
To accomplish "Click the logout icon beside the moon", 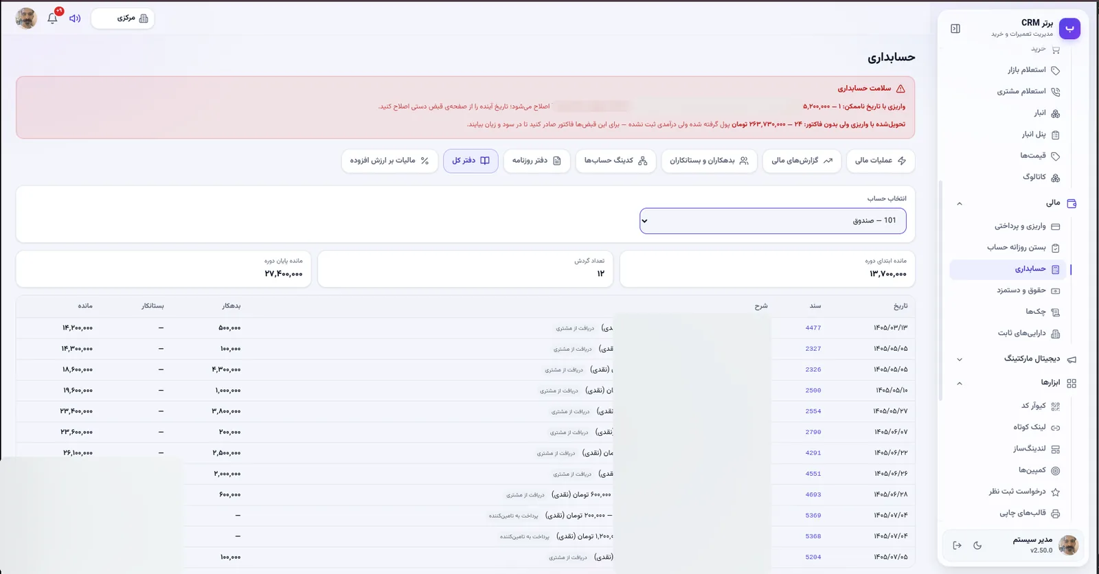I will tap(957, 545).
